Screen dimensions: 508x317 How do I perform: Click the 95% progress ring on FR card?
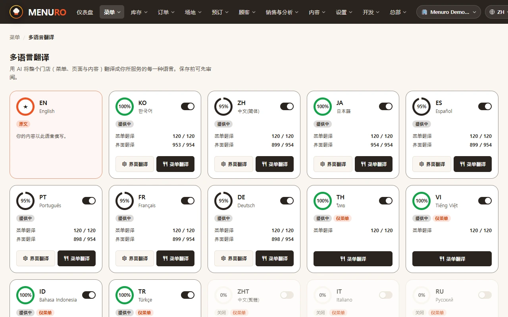pos(125,201)
